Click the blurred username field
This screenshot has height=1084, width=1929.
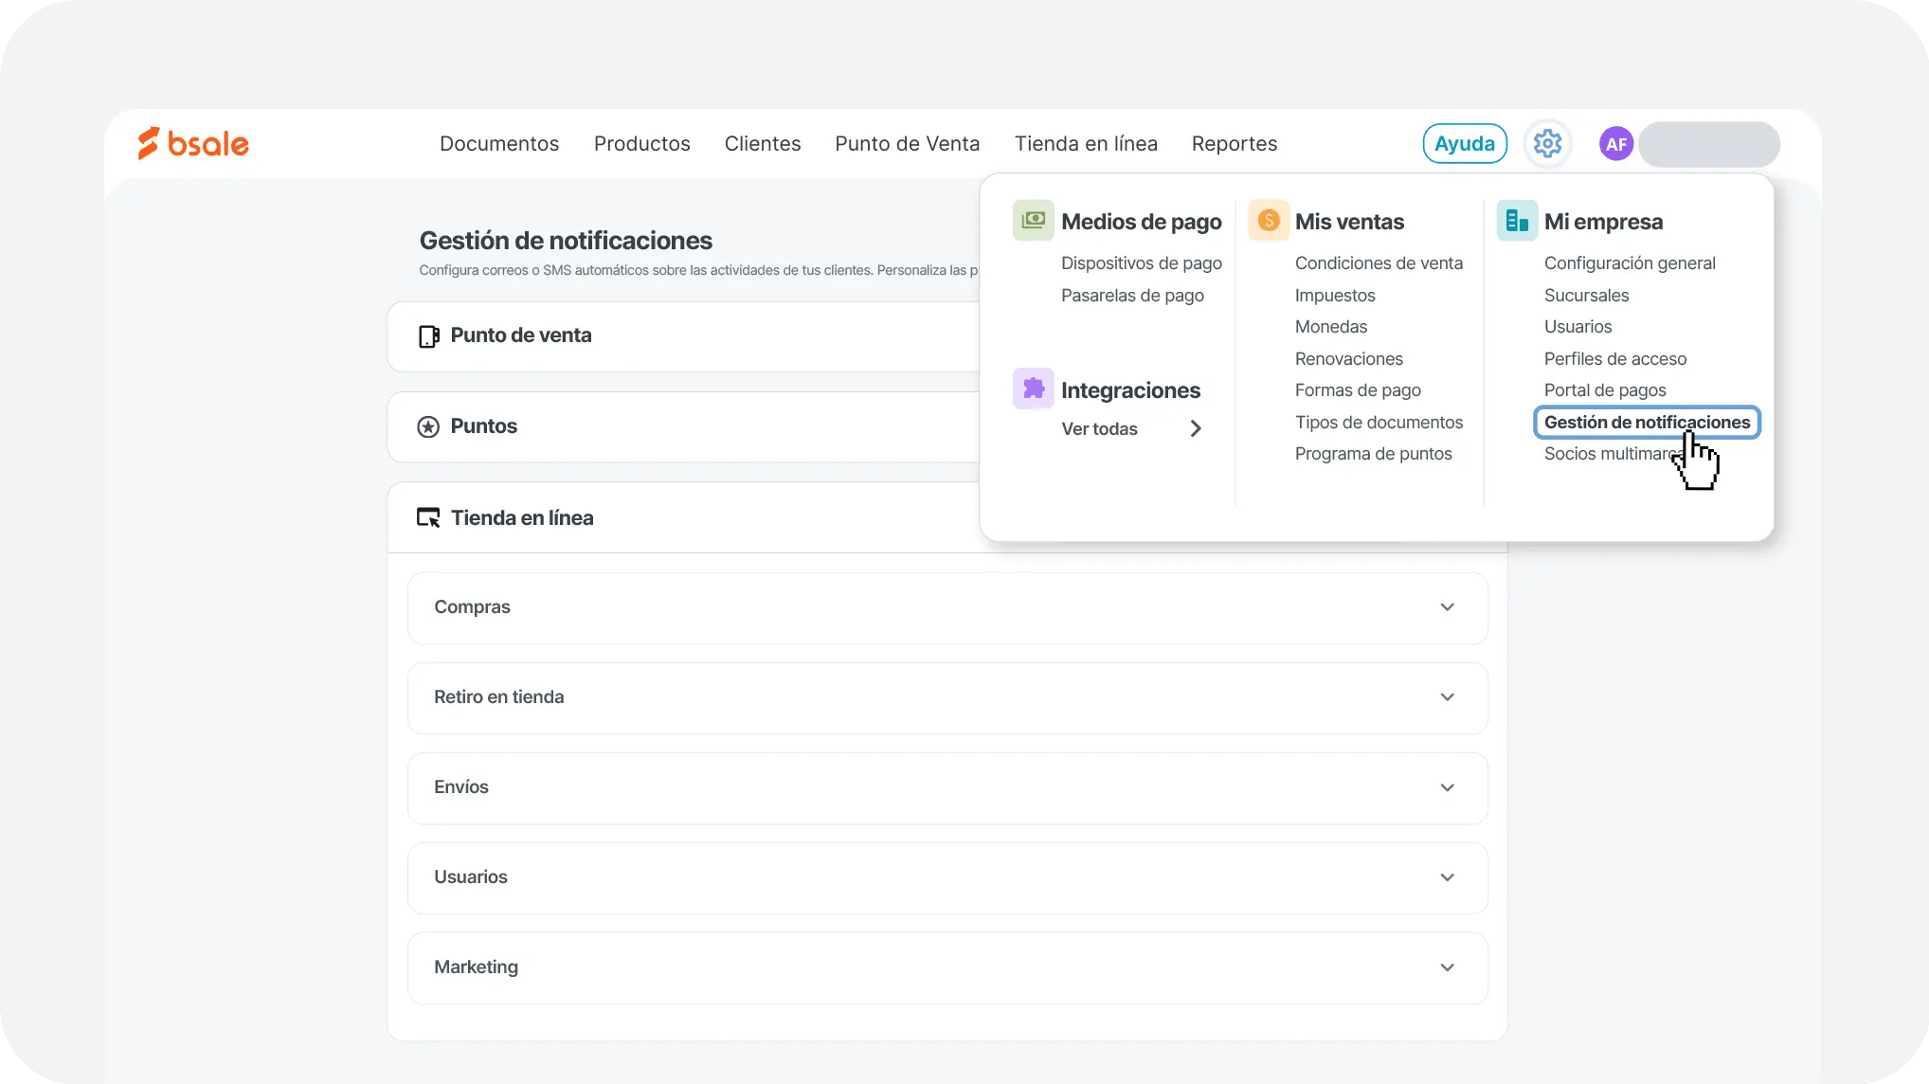click(x=1709, y=144)
